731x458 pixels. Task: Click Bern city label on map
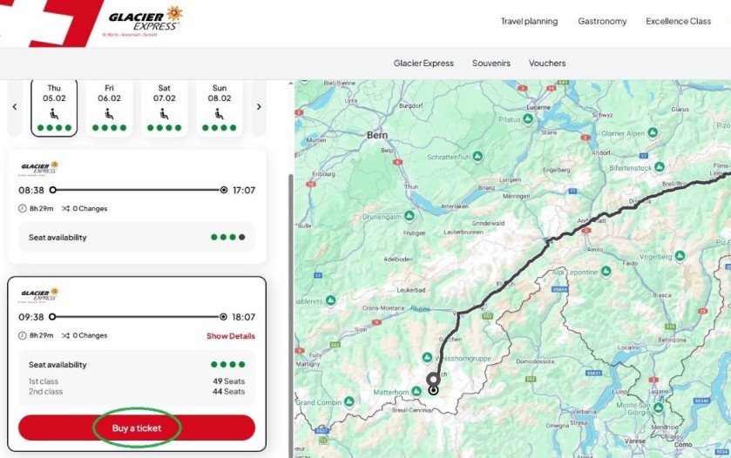tap(377, 135)
